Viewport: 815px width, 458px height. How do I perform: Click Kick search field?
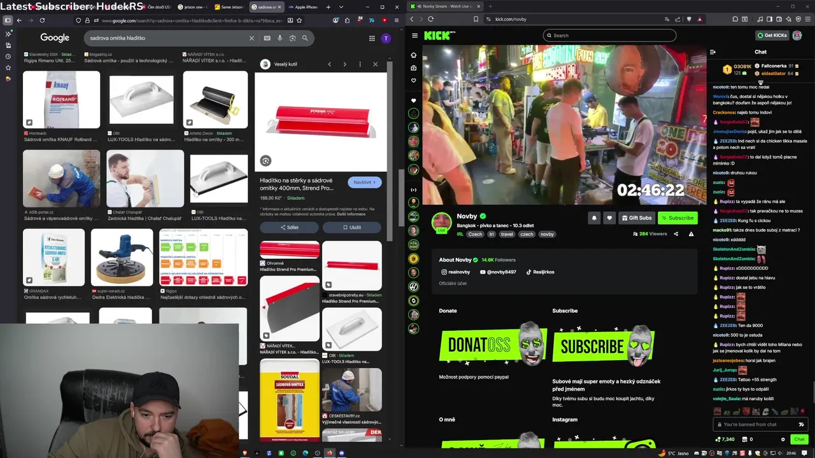[x=610, y=36]
